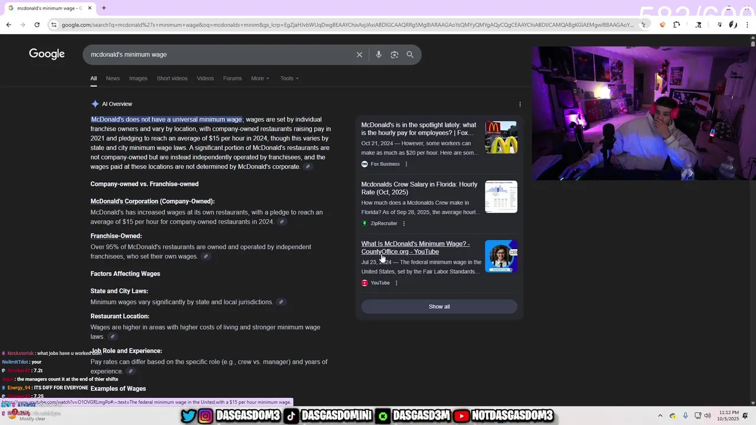Open the clock showing 11:12 PM

pos(729,416)
